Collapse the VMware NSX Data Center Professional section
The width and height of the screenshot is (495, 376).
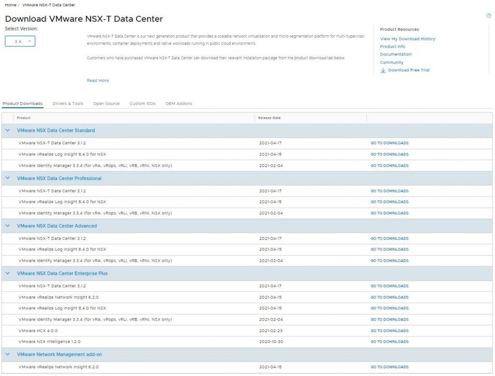[8, 178]
